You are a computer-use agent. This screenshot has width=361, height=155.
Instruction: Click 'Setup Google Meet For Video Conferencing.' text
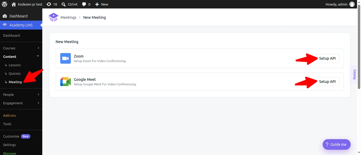pos(105,84)
